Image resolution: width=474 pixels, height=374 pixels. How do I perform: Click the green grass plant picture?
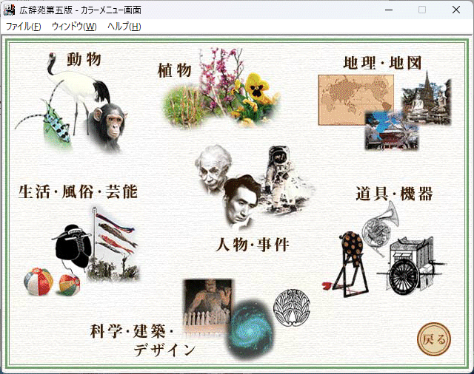click(181, 107)
